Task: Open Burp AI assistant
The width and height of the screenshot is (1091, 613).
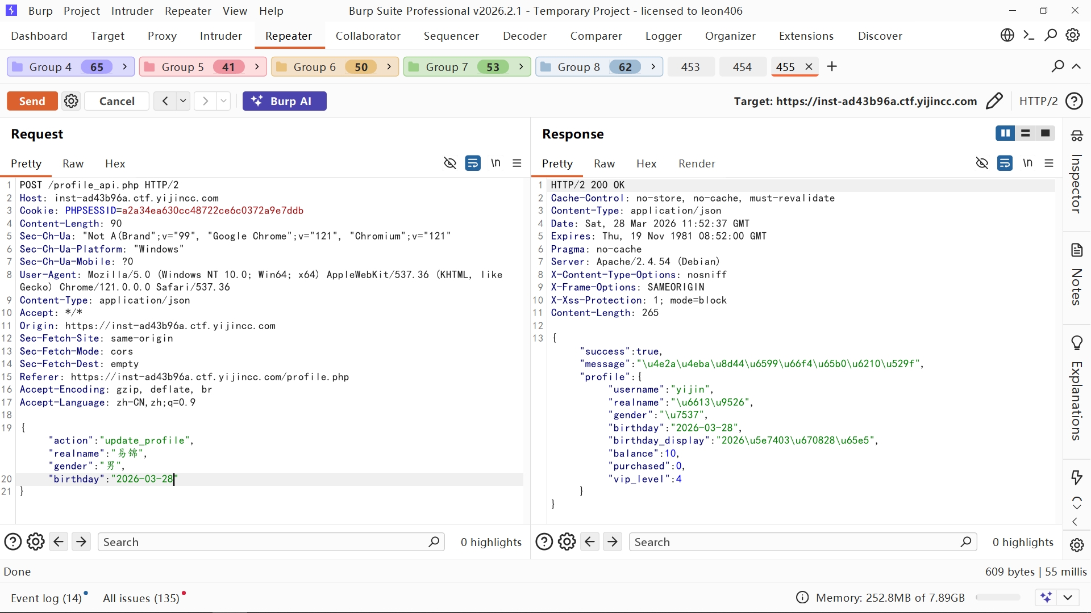Action: [x=284, y=101]
